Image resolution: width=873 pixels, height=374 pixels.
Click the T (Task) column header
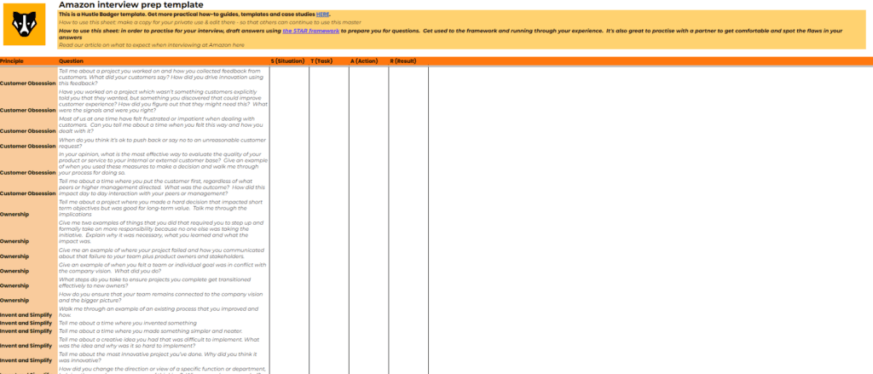324,61
